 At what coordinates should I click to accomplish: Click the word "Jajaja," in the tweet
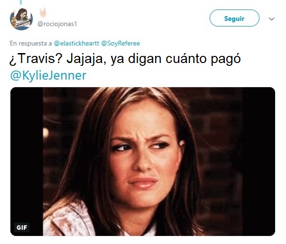pyautogui.click(x=86, y=59)
